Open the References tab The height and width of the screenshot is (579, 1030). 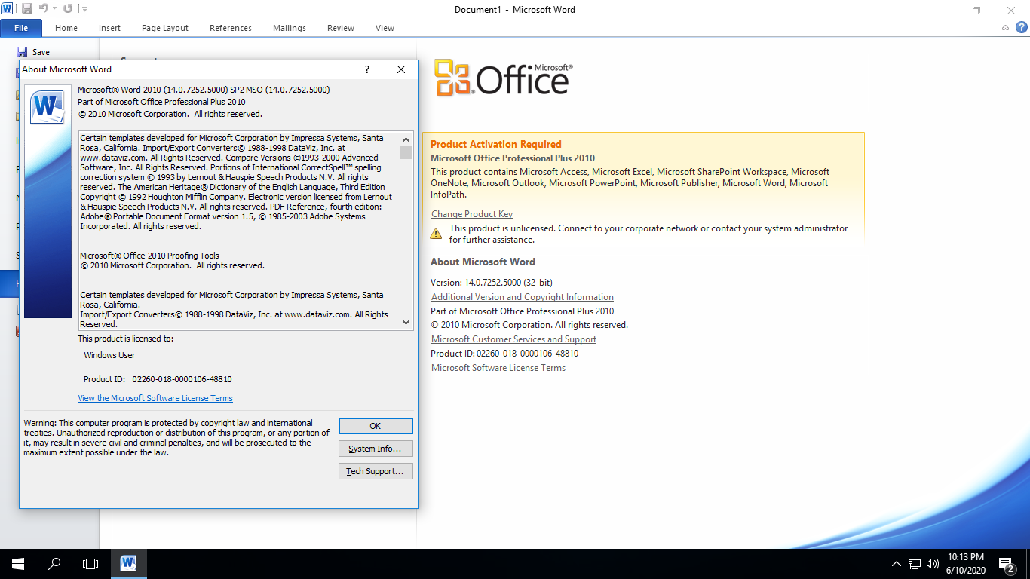coord(231,28)
